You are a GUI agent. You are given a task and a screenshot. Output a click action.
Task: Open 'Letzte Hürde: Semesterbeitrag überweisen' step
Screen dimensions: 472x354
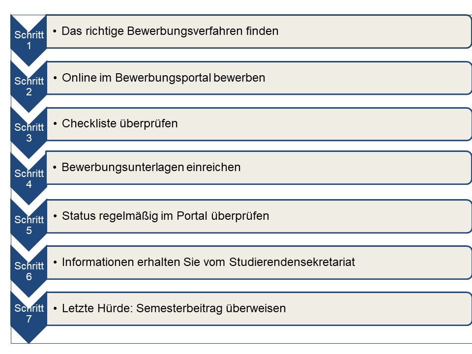(x=259, y=309)
